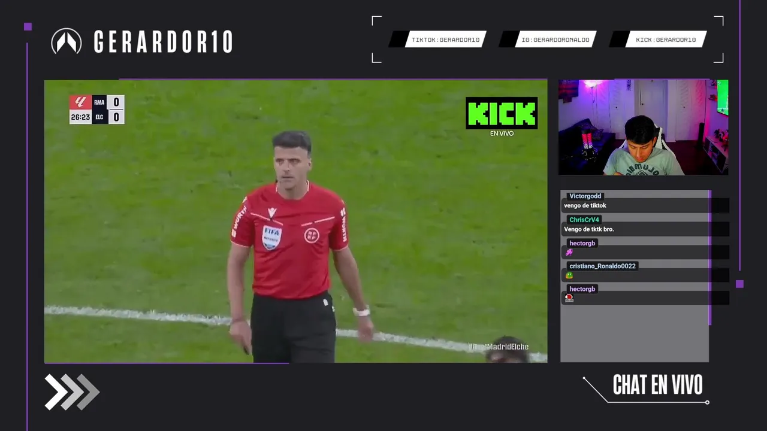Click the EN VIVO label under the KICK logo

coord(502,133)
